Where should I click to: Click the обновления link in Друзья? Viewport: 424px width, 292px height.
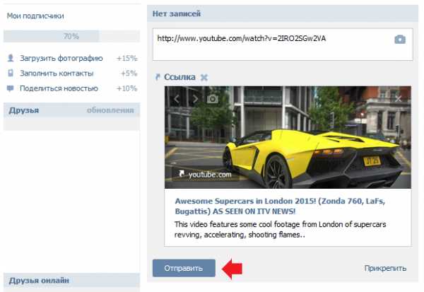pos(110,110)
